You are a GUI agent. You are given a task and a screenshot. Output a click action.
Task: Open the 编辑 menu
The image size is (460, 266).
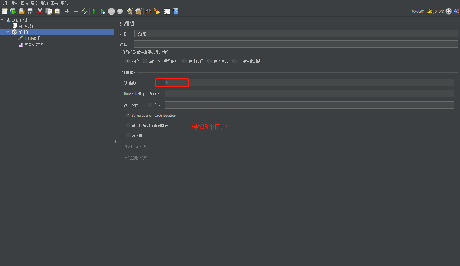pyautogui.click(x=14, y=3)
